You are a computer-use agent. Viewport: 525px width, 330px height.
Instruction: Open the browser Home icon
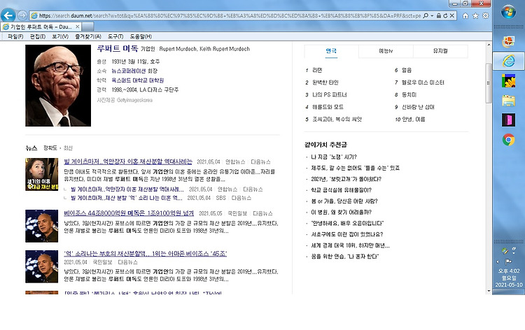coord(465,15)
